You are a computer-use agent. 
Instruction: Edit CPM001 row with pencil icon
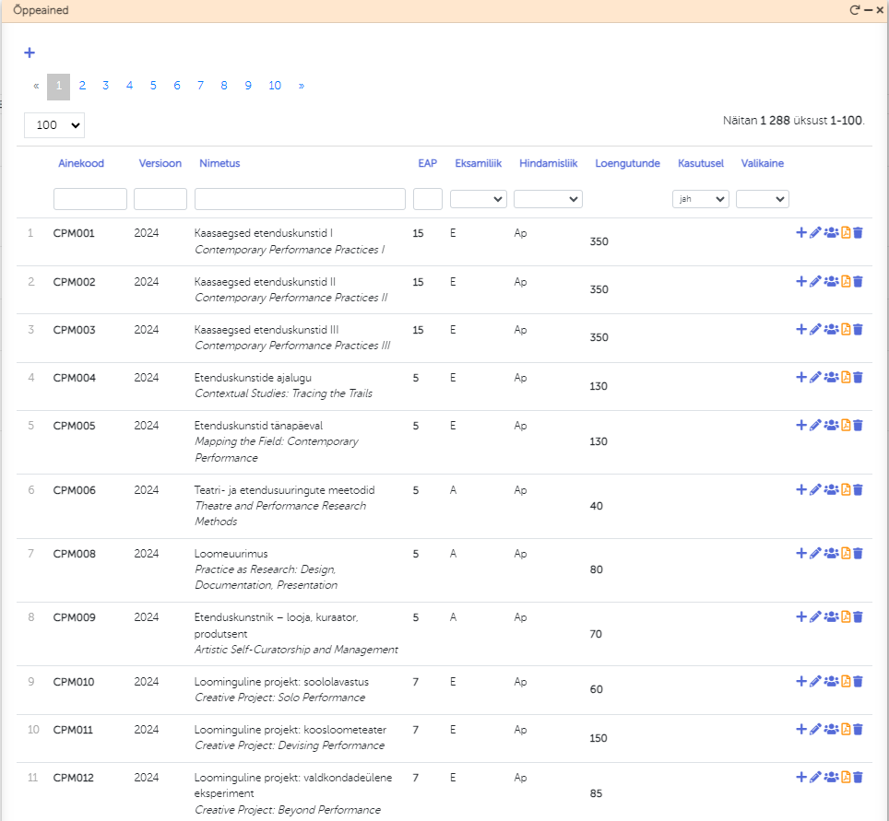(x=815, y=233)
